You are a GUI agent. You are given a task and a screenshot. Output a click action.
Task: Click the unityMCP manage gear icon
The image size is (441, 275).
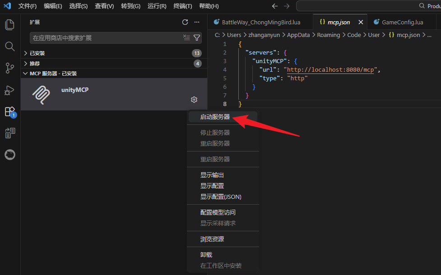[194, 100]
